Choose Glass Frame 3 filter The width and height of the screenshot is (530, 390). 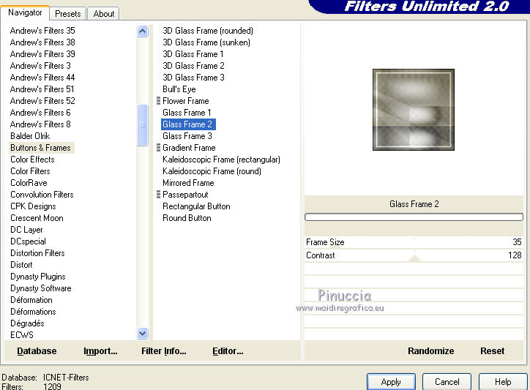[x=187, y=136]
